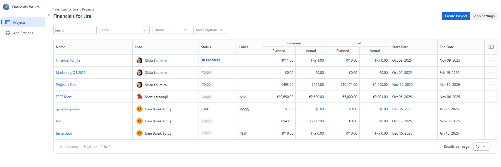Image resolution: width=501 pixels, height=167 pixels.
Task: Go to the Previous page
Action: pos(69,147)
